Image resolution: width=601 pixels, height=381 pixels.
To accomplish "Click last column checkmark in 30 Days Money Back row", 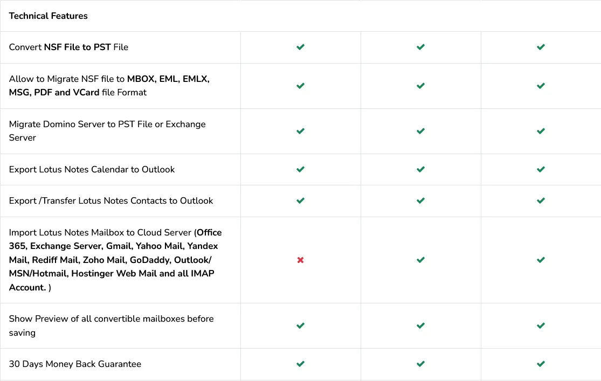I will pyautogui.click(x=541, y=364).
